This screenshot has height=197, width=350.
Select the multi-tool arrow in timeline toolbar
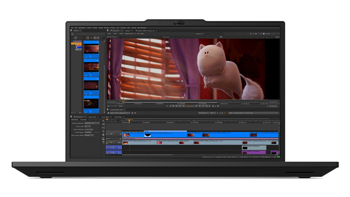(103, 121)
